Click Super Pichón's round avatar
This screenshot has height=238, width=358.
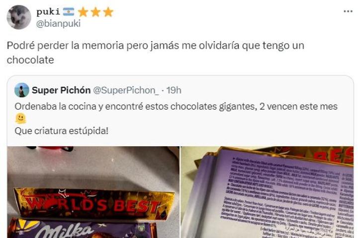pos(22,90)
